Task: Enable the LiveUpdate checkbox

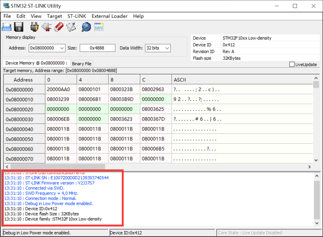Action: tap(292, 65)
